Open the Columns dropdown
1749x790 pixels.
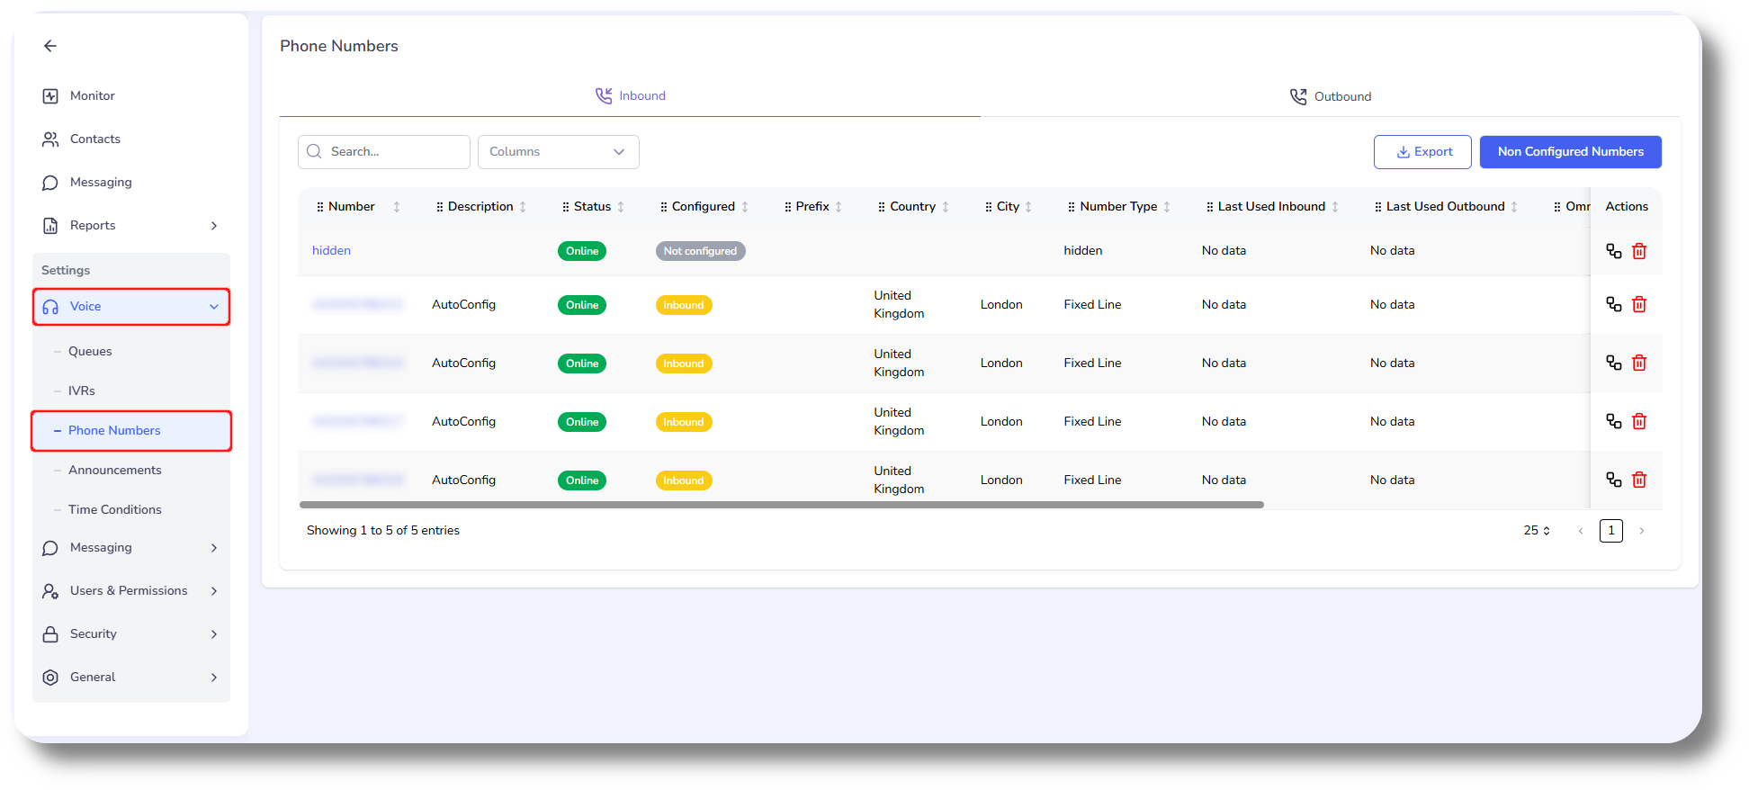tap(558, 152)
